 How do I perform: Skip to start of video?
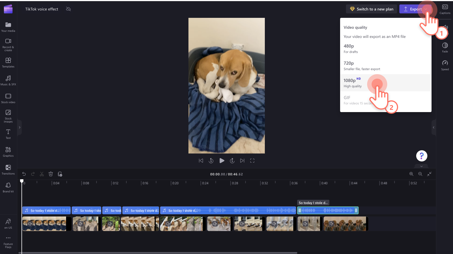(x=201, y=161)
